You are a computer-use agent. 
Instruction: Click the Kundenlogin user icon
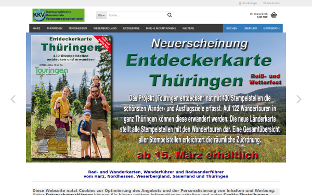[240, 3]
